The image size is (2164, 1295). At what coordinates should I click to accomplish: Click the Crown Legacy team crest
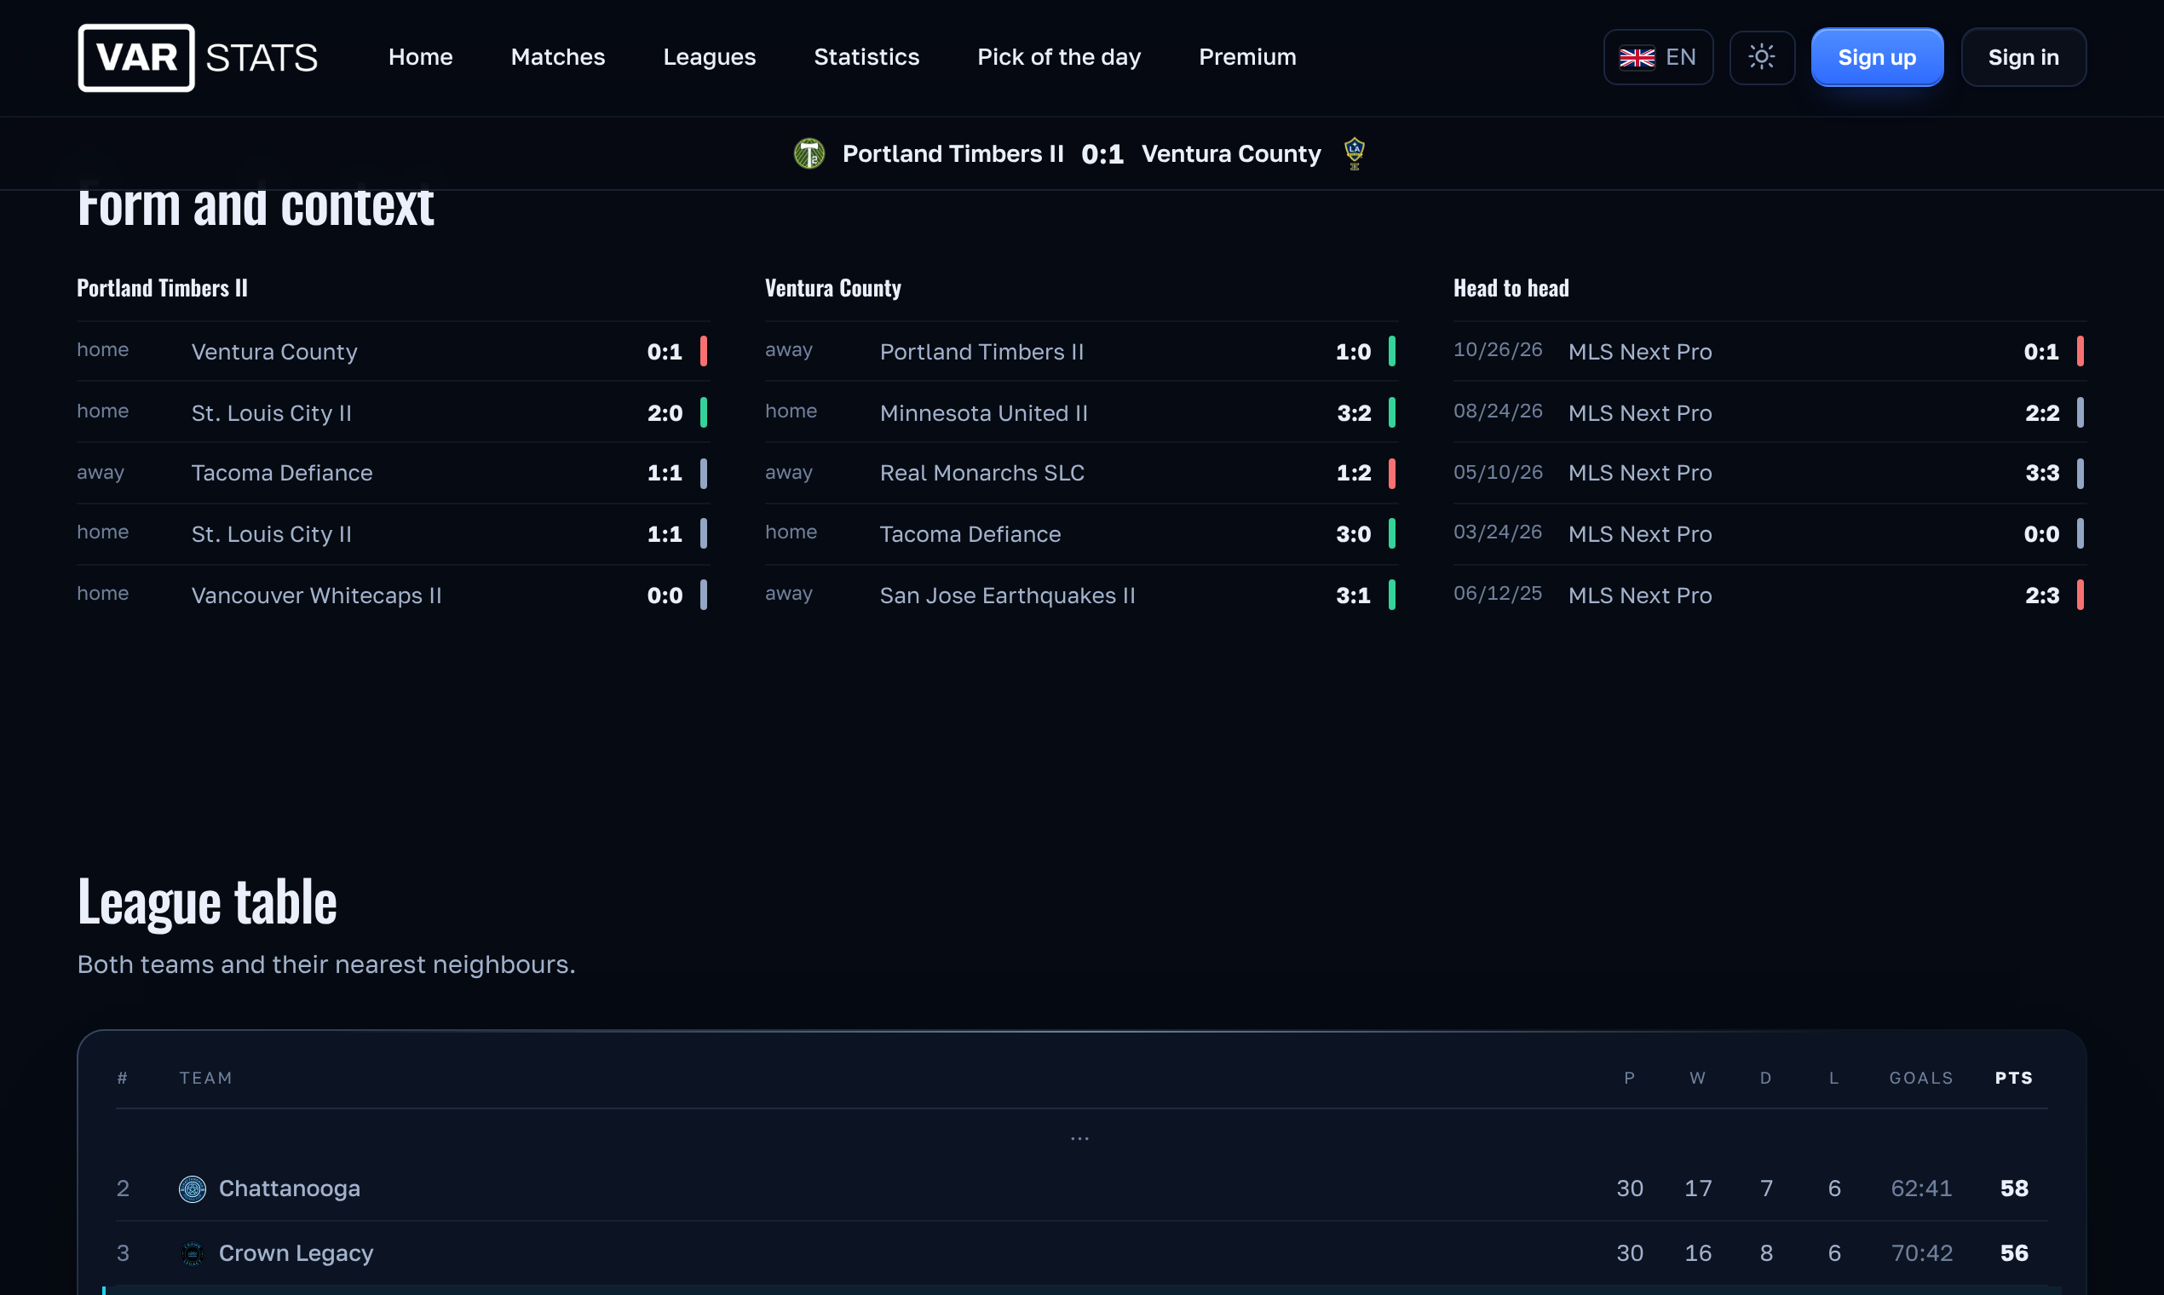click(x=192, y=1253)
